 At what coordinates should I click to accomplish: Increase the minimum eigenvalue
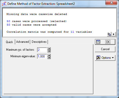coord(49,55)
